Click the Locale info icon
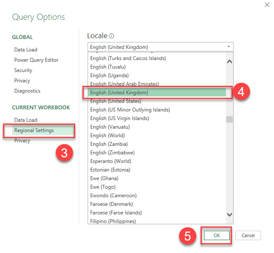The image size is (274, 253). (x=112, y=36)
